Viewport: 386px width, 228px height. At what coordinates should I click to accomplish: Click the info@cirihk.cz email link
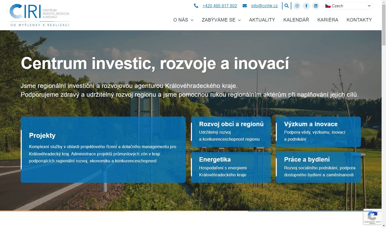pos(264,6)
